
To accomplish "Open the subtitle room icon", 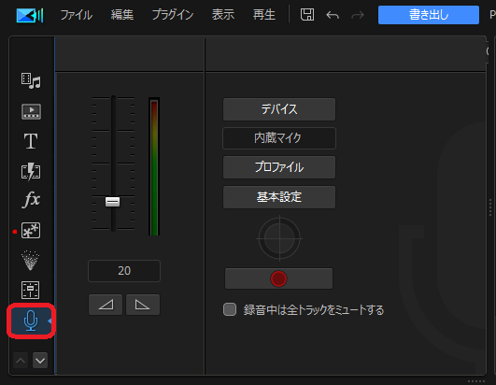I will click(x=31, y=290).
